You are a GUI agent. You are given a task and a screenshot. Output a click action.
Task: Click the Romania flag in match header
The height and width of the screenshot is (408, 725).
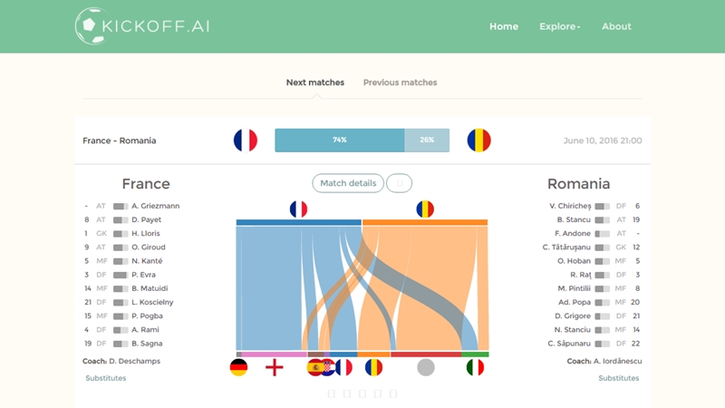pyautogui.click(x=478, y=141)
